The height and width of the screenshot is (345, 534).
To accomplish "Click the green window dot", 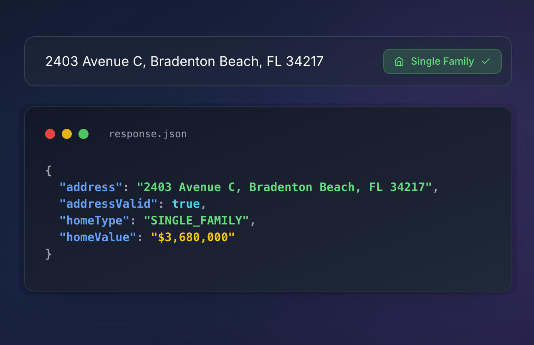I will [84, 134].
